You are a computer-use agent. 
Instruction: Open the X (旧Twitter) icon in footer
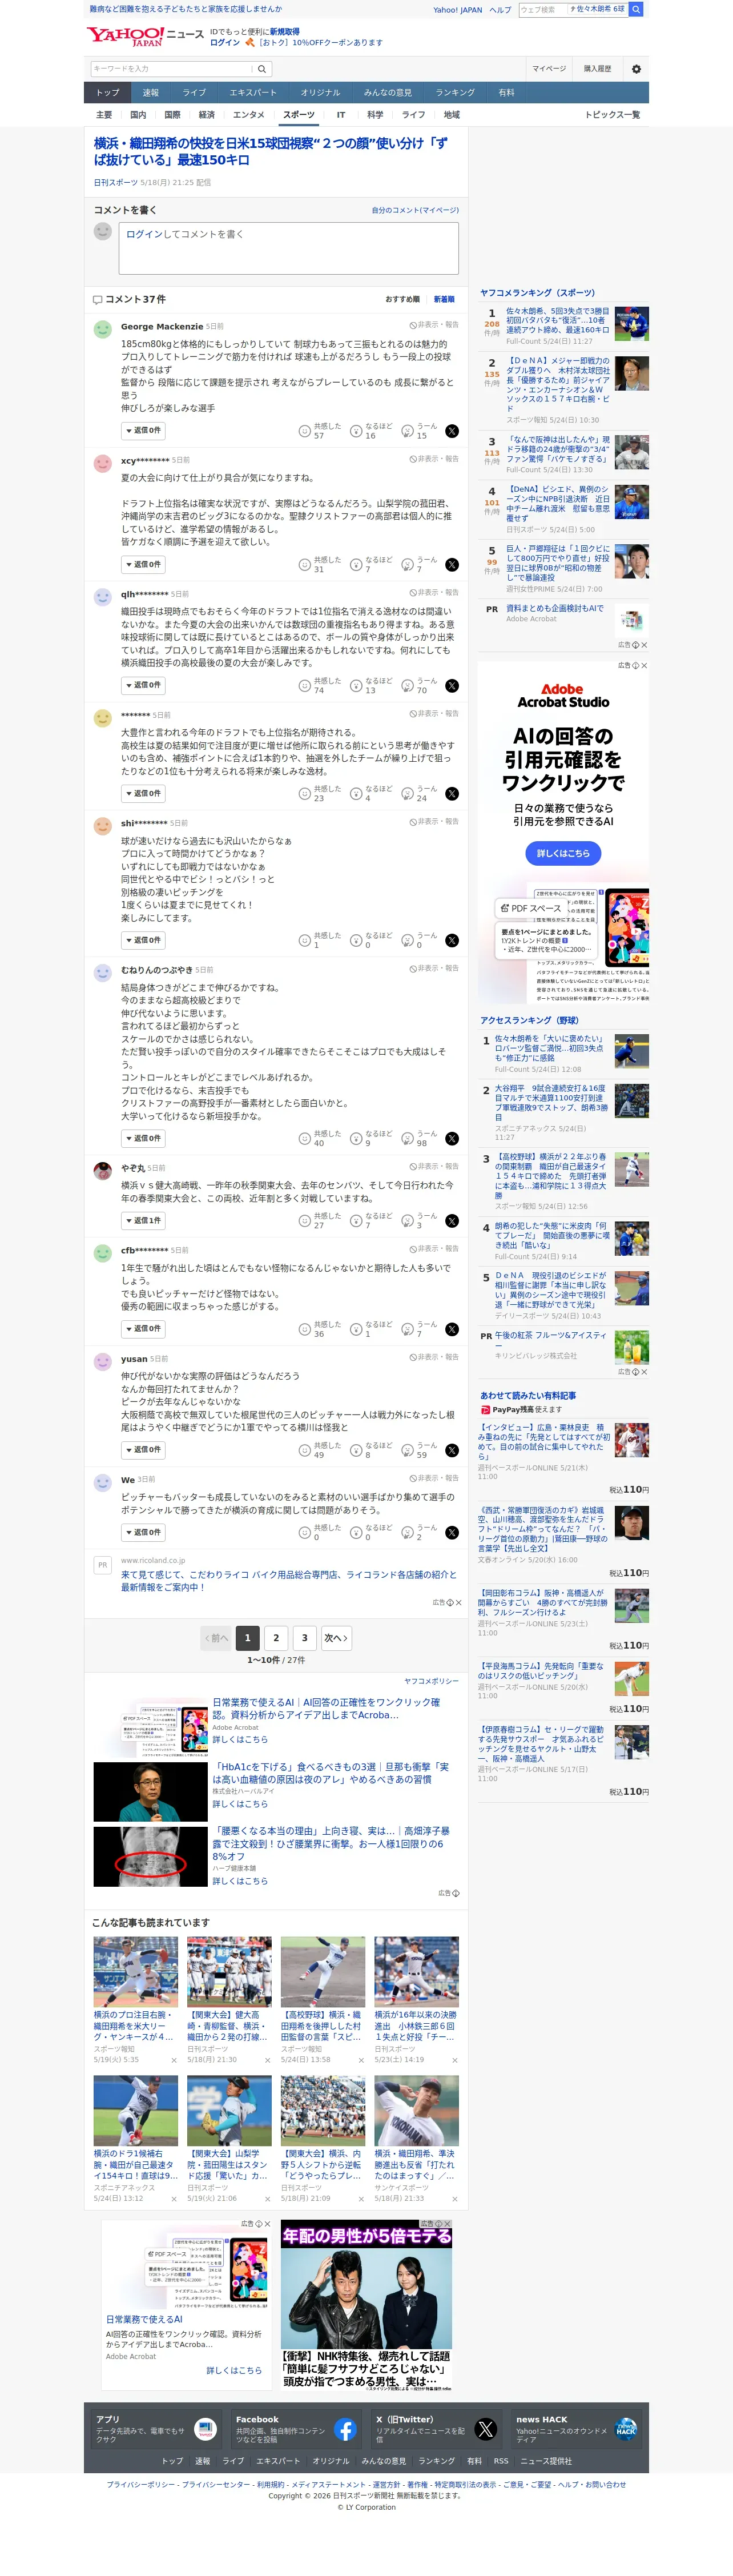click(485, 2429)
